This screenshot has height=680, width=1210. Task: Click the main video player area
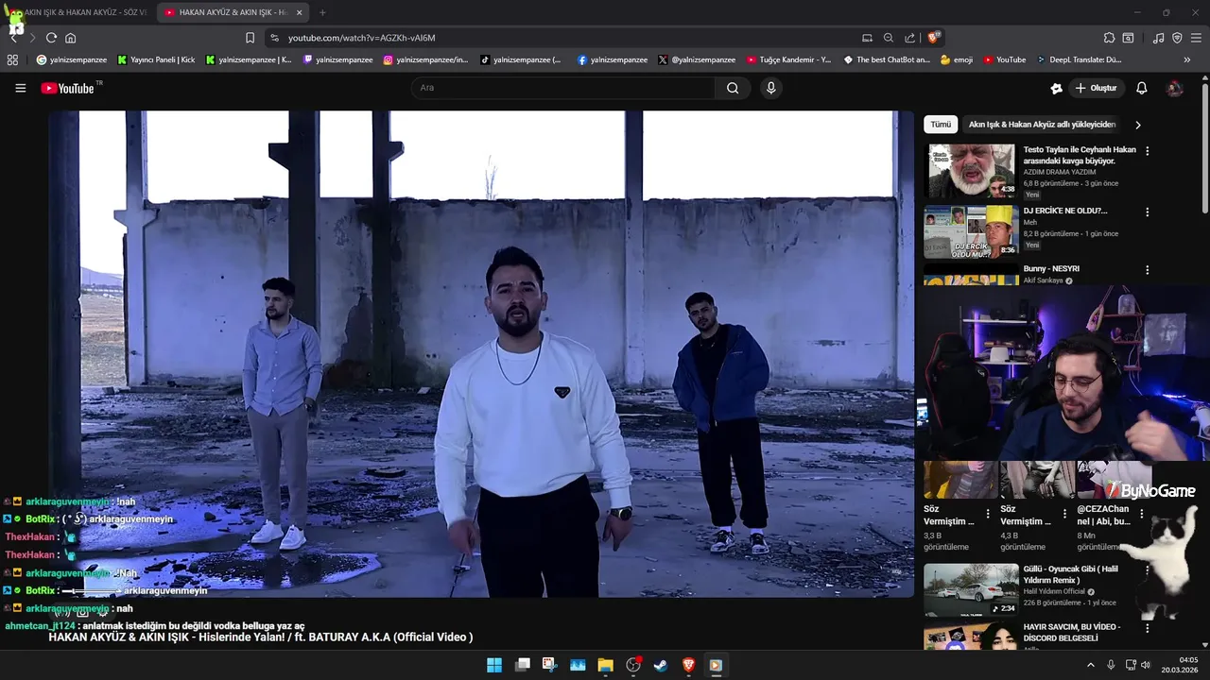click(482, 354)
